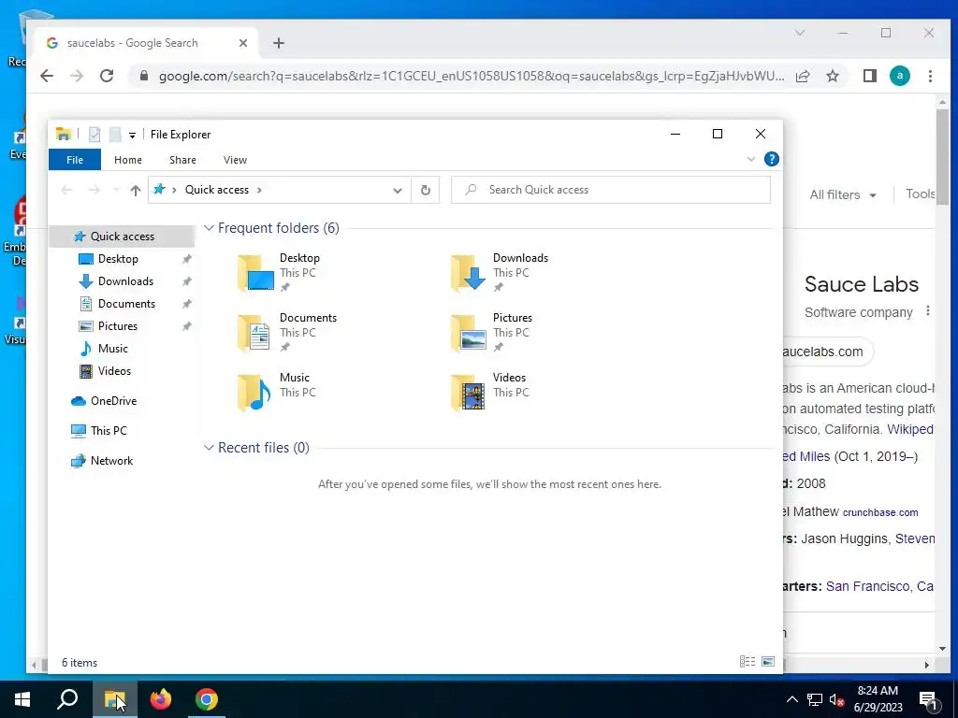Switch to Chrome in the taskbar
Viewport: 958px width, 718px height.
point(207,699)
